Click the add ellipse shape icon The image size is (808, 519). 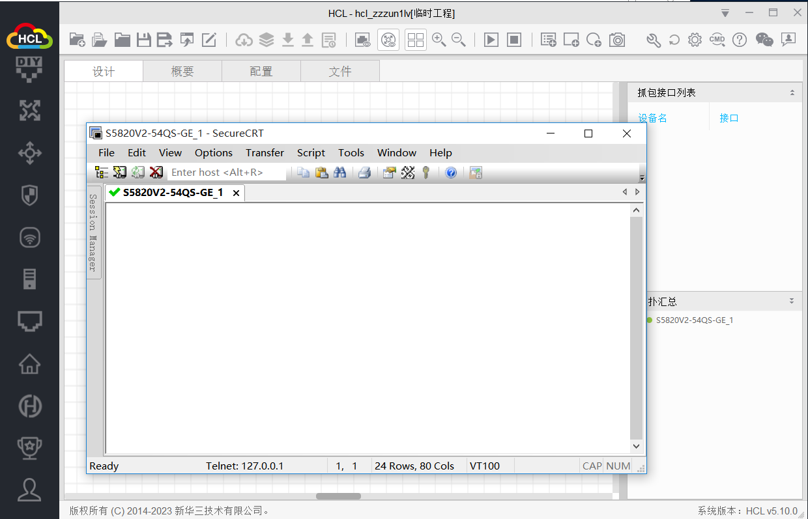coord(594,40)
